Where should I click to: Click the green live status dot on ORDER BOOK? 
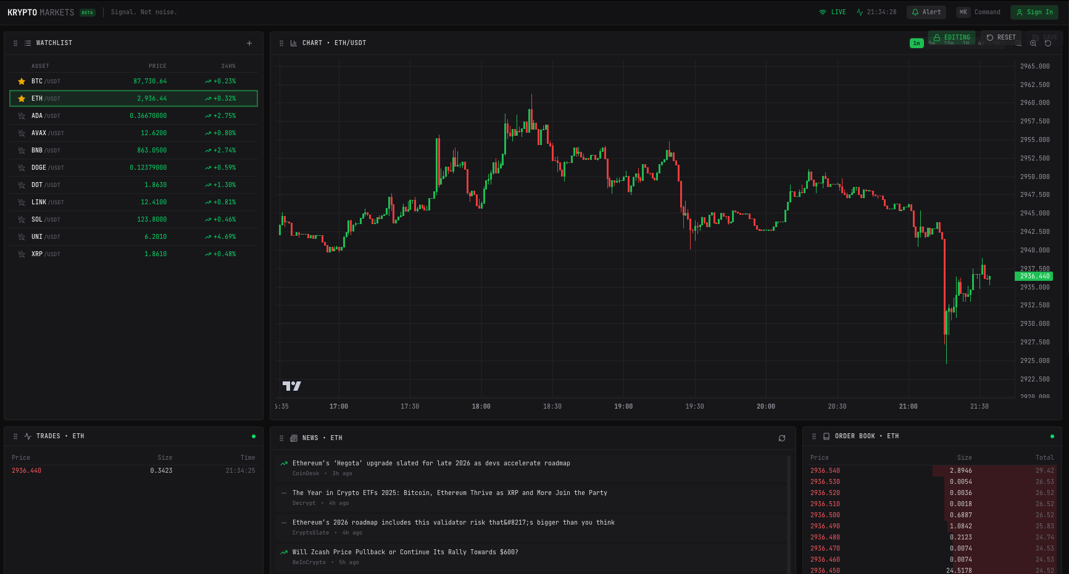[1052, 436]
